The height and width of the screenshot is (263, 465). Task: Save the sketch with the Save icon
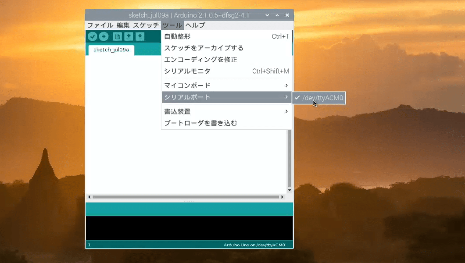coord(139,36)
